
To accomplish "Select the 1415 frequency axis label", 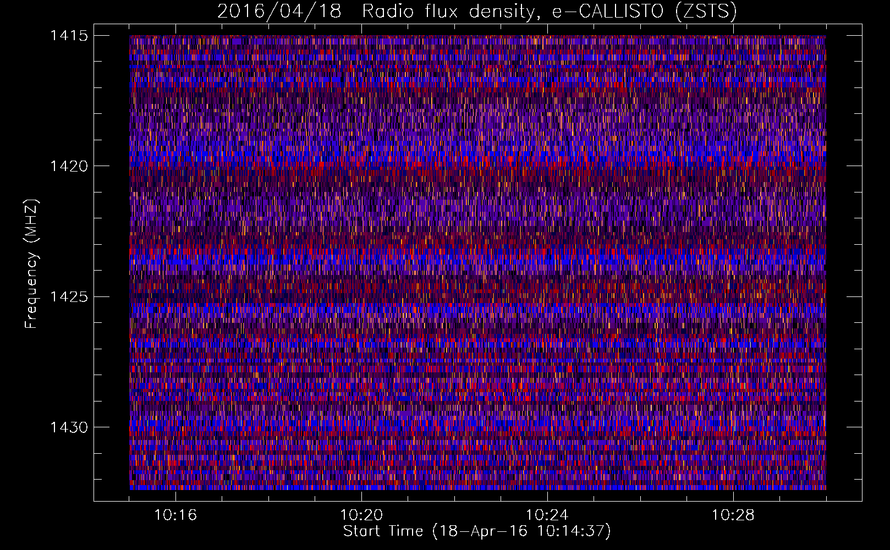I will [x=69, y=36].
